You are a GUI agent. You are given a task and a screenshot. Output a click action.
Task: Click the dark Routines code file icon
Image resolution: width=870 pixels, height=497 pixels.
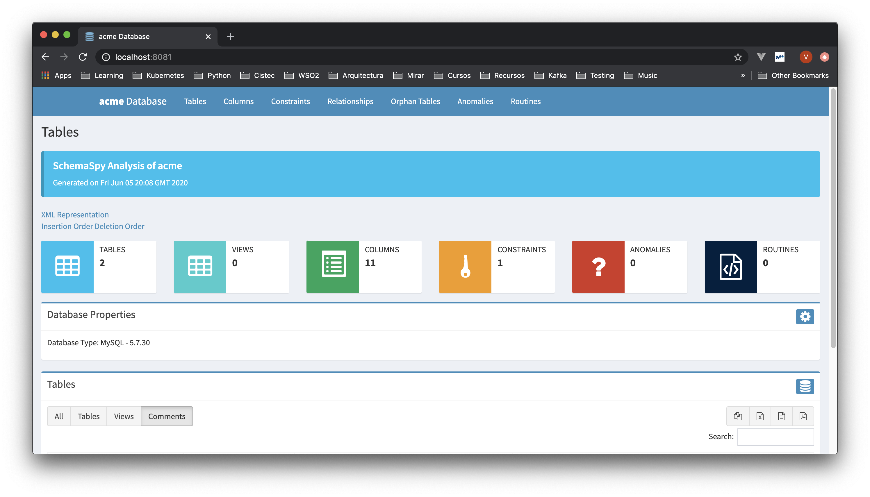(730, 266)
